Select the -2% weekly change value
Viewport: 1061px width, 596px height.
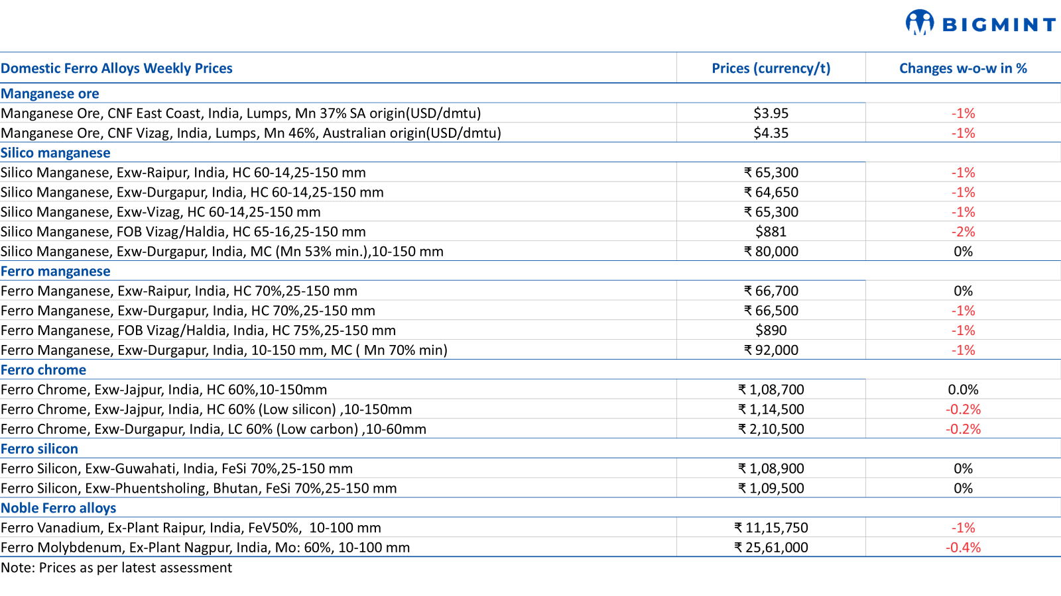pyautogui.click(x=963, y=232)
